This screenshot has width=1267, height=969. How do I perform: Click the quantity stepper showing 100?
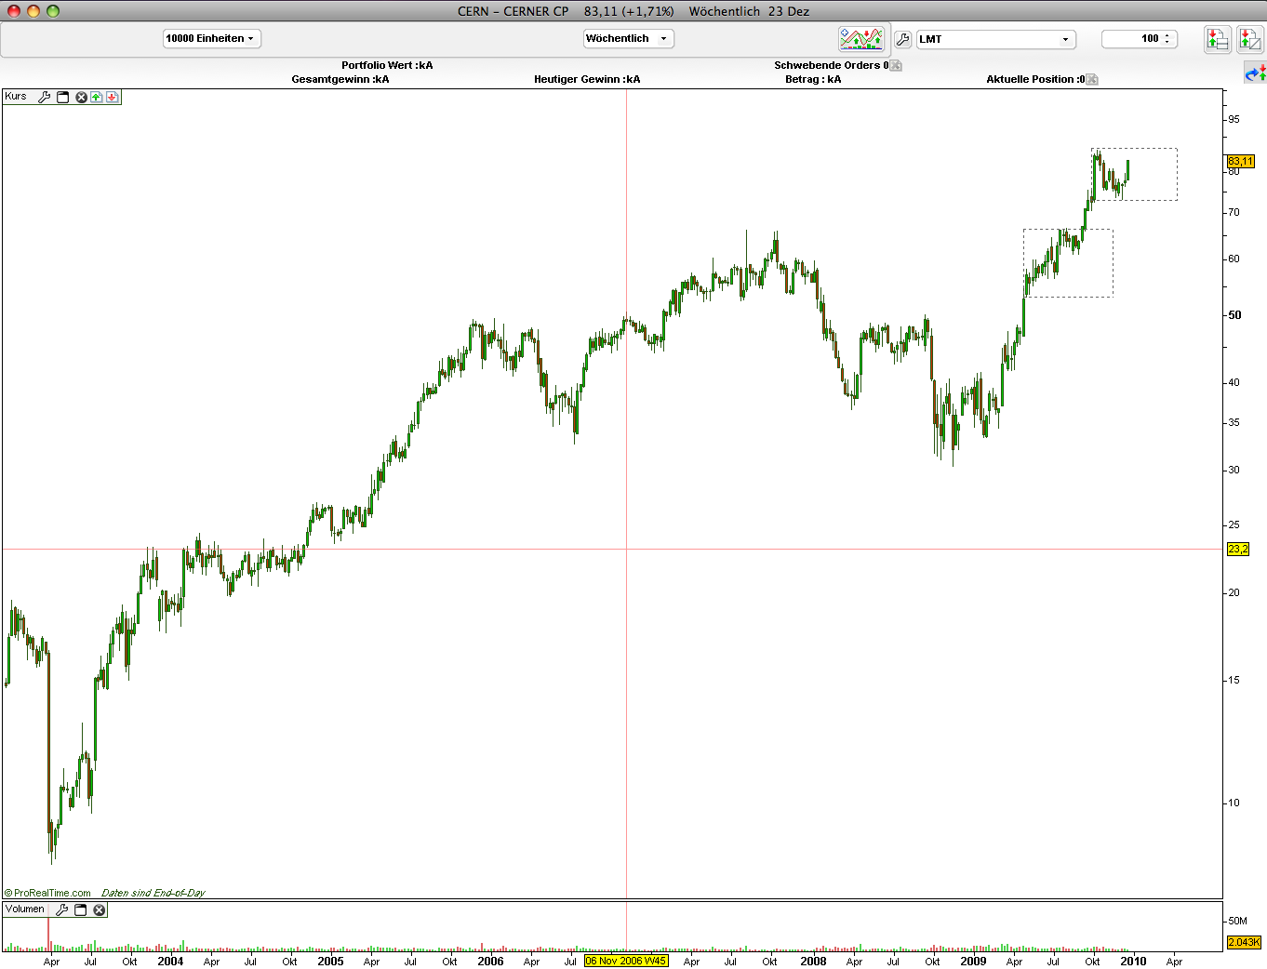(1140, 38)
